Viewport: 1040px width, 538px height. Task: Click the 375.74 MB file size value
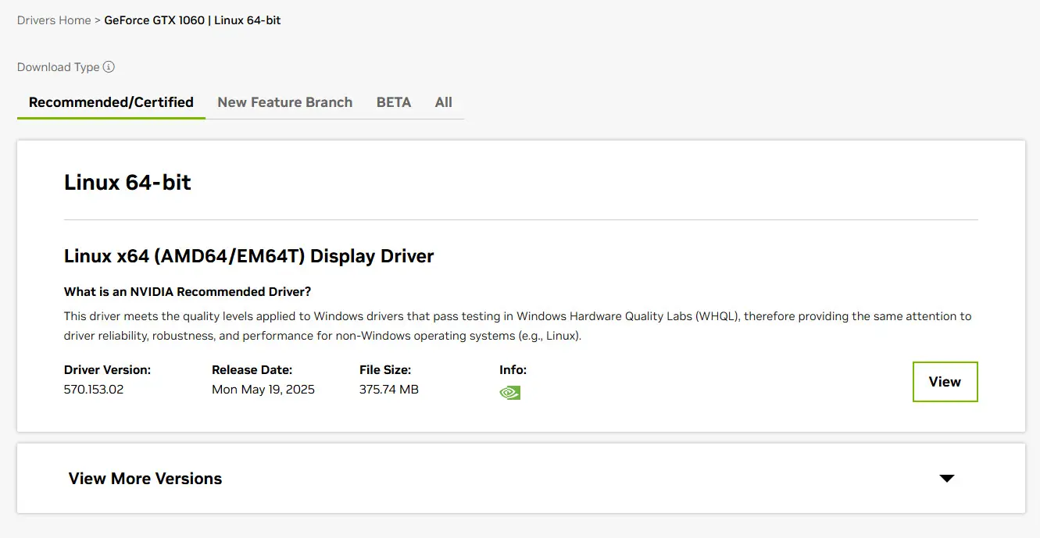(388, 389)
